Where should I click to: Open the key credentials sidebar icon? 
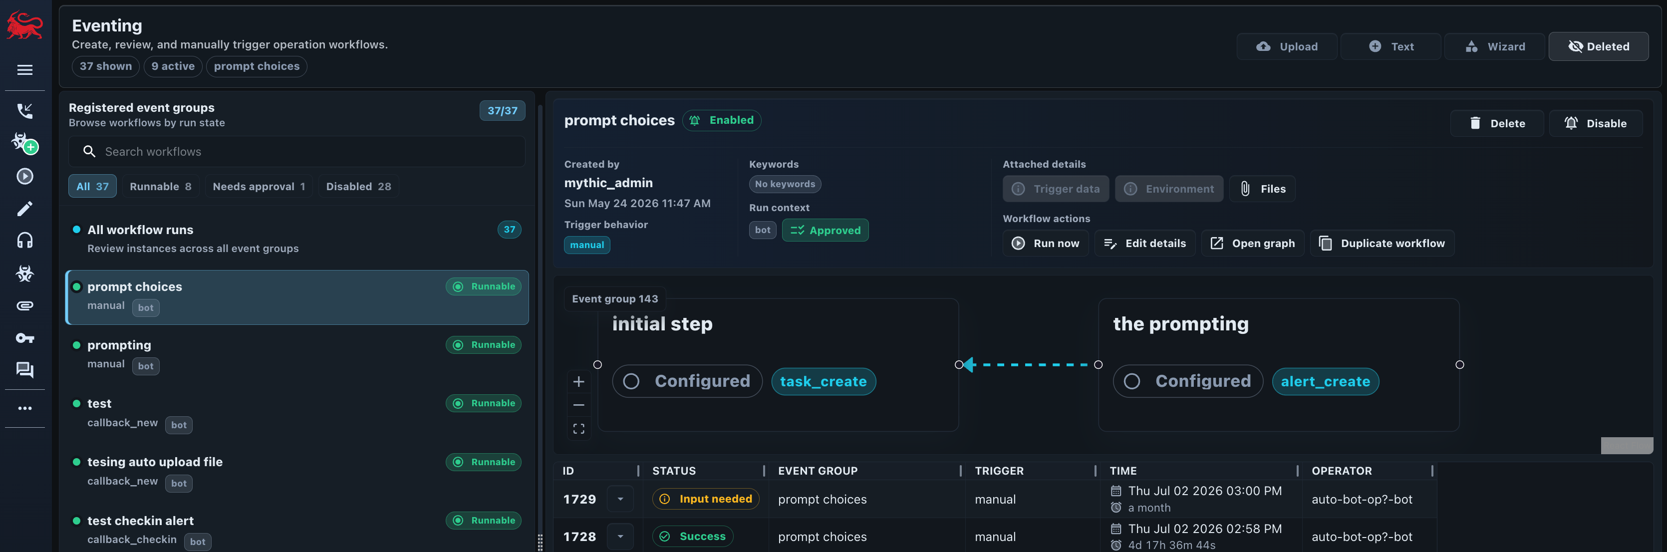24,338
